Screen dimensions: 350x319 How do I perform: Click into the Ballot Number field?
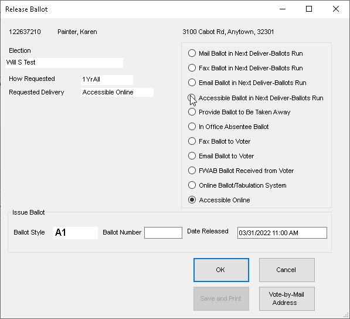click(163, 233)
